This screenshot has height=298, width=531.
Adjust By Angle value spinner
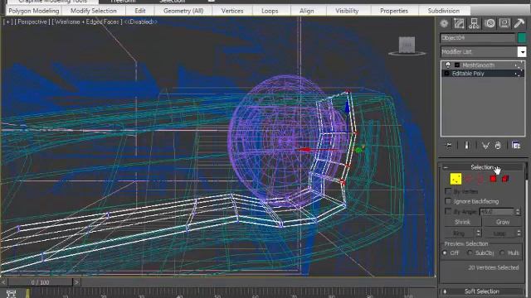(518, 212)
